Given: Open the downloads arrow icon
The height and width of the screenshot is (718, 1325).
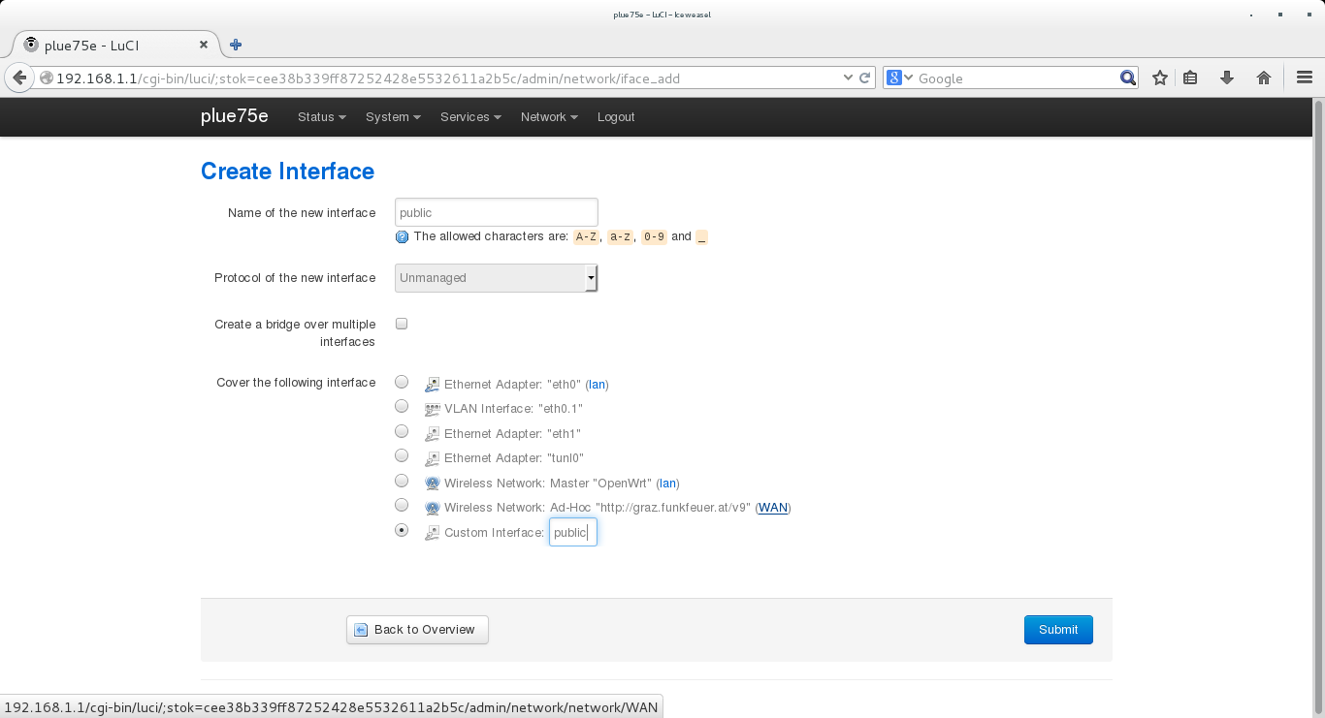Looking at the screenshot, I should tap(1227, 78).
